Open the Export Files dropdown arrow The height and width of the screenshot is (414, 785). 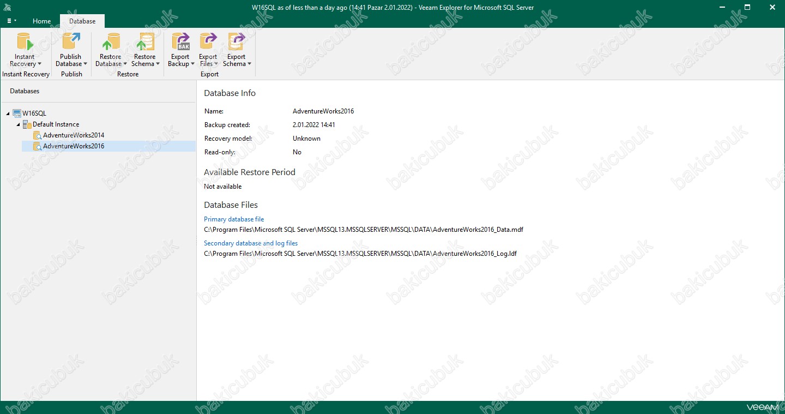click(216, 64)
